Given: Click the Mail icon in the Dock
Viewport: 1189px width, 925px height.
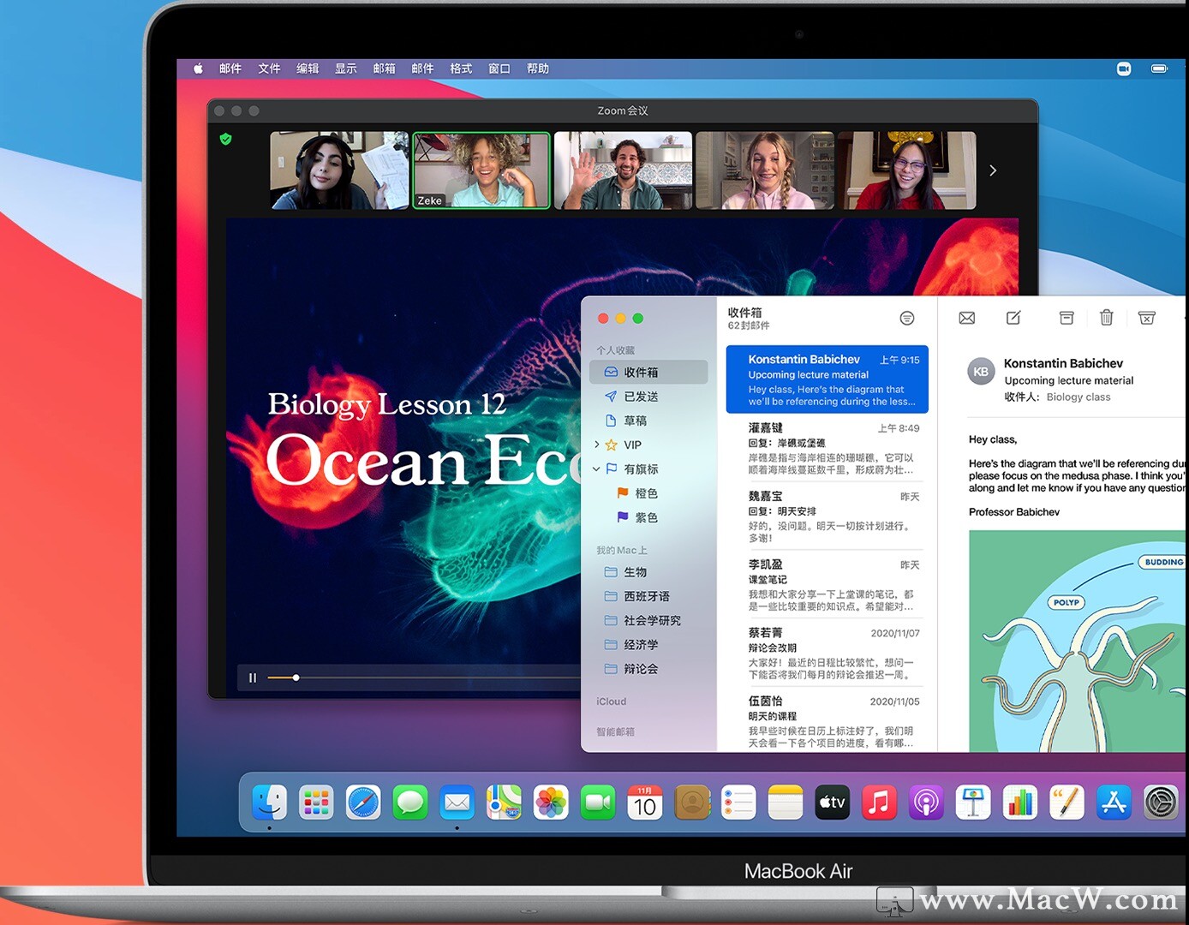Looking at the screenshot, I should (457, 803).
